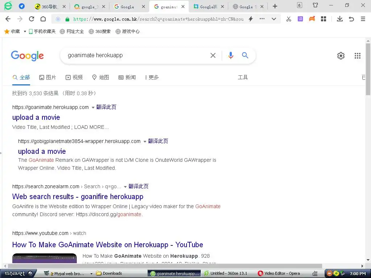
Task: Open the orange game controller extension
Action: (x=312, y=19)
